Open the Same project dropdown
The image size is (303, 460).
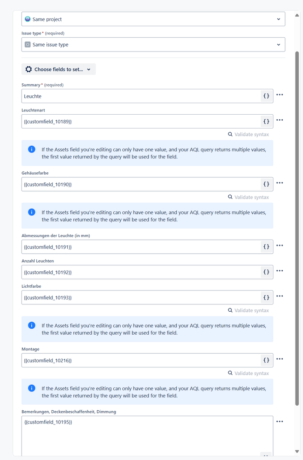coord(278,19)
